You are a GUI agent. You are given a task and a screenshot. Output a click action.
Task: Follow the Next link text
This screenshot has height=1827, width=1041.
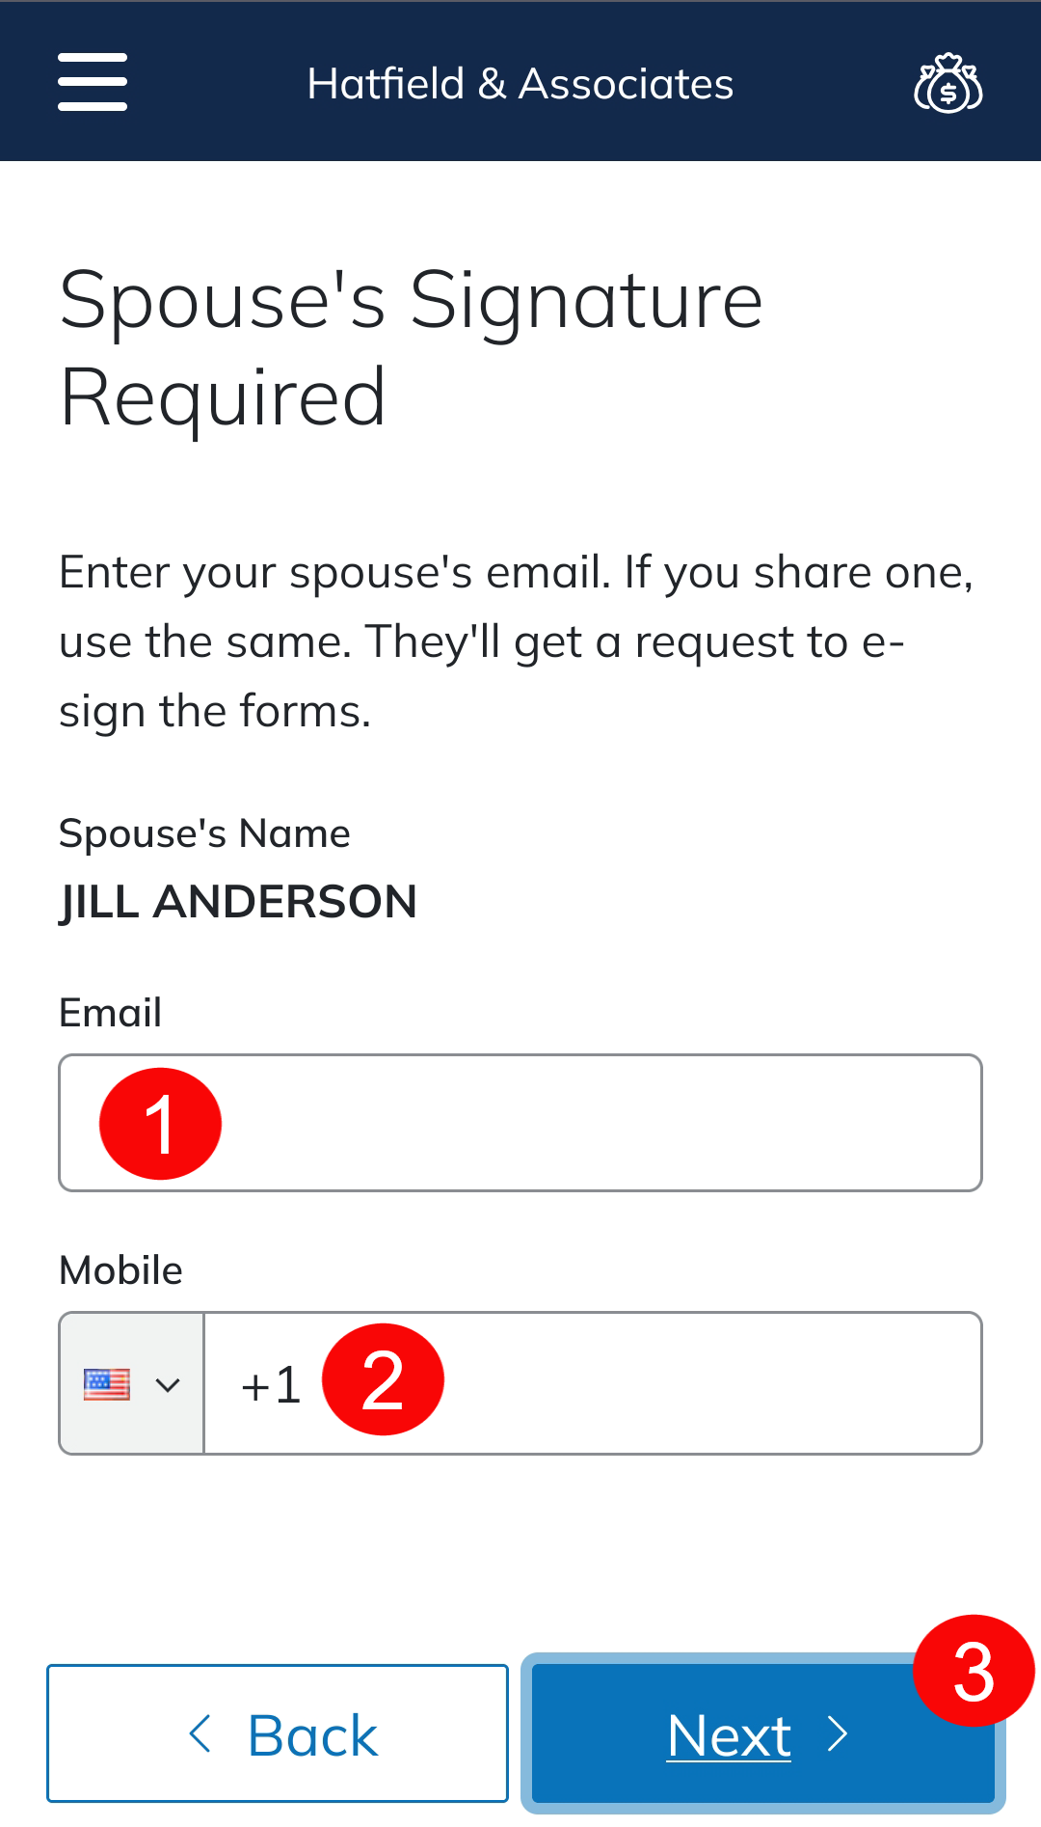pos(729,1735)
